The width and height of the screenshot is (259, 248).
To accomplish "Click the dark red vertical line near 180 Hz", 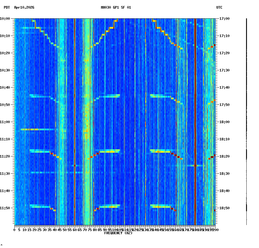I will click(x=195, y=115).
